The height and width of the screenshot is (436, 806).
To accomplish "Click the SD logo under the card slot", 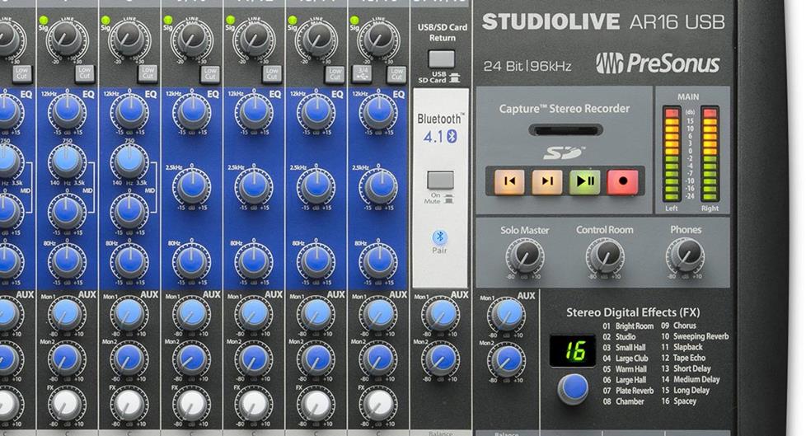I will coord(564,152).
